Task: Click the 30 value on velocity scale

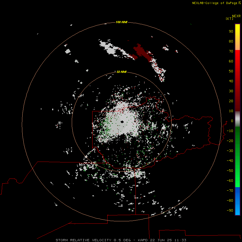Action: (231, 91)
